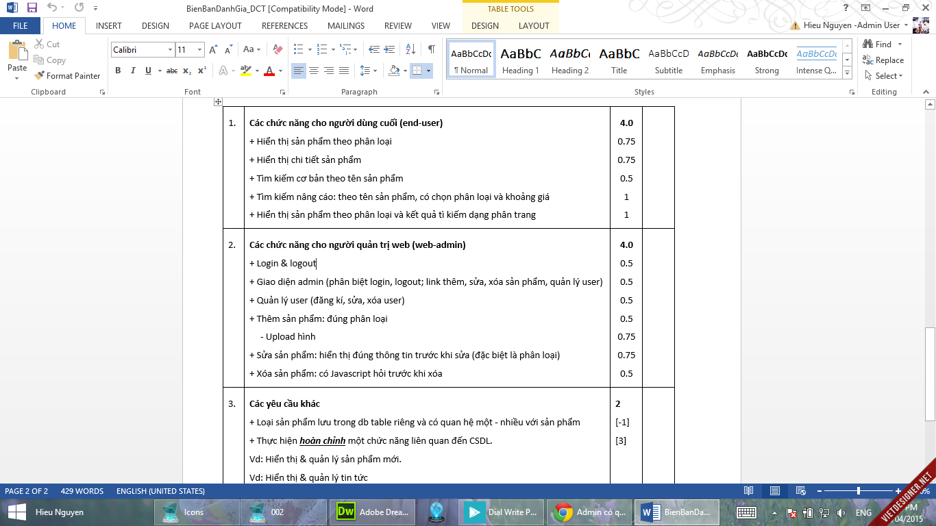Viewport: 936px width, 526px height.
Task: Toggle Bold formatting
Action: (118, 71)
